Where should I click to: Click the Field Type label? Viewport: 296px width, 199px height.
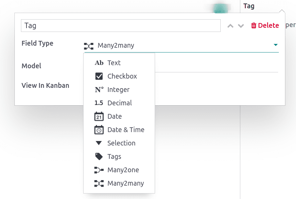click(37, 43)
